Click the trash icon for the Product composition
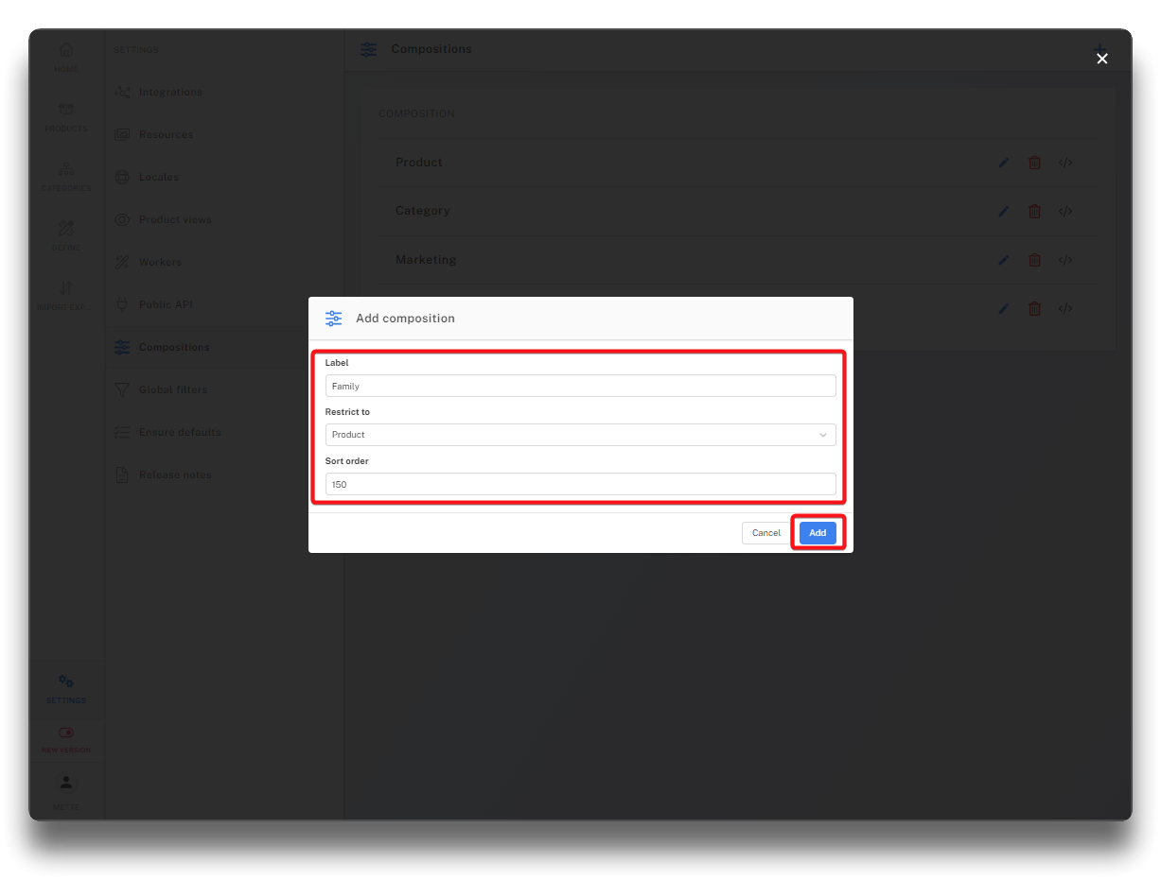 (1034, 163)
